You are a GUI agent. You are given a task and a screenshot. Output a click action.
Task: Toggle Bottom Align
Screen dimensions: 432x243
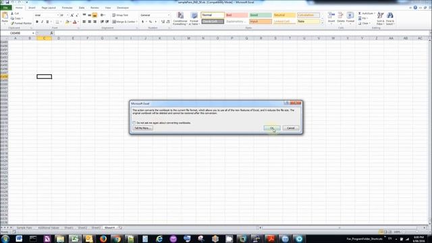coord(94,15)
